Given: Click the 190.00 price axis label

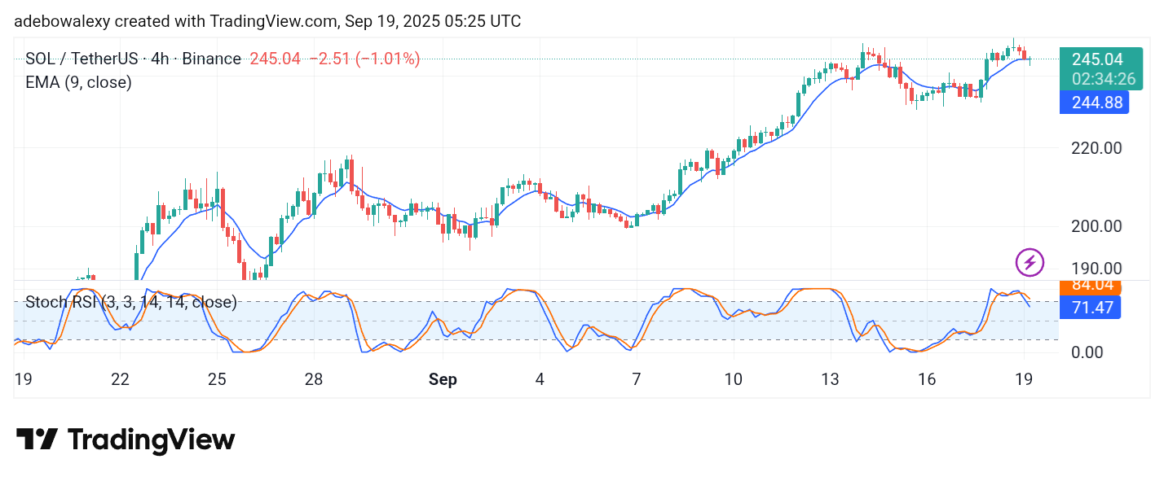Looking at the screenshot, I should pos(1096,269).
